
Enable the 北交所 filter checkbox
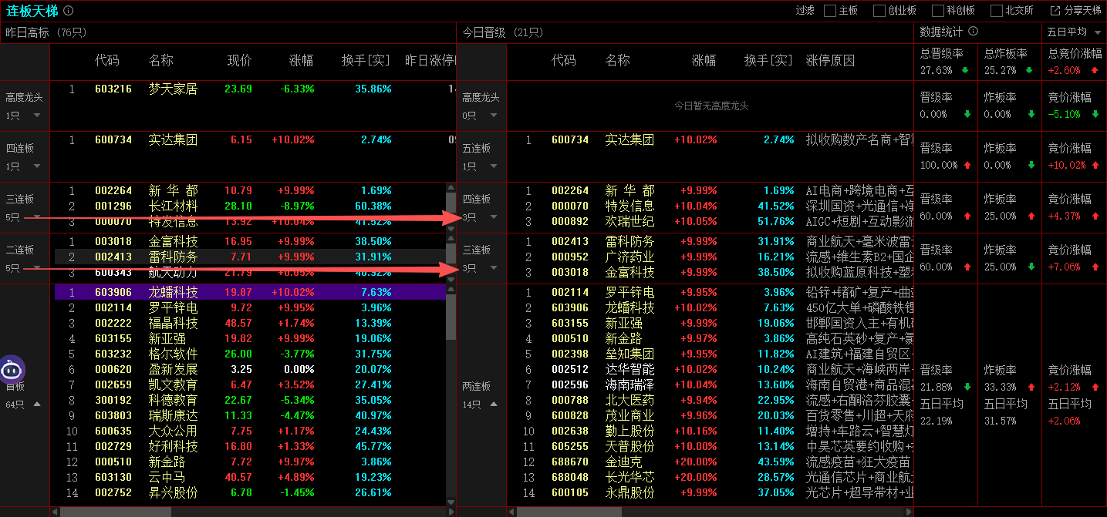pos(997,11)
